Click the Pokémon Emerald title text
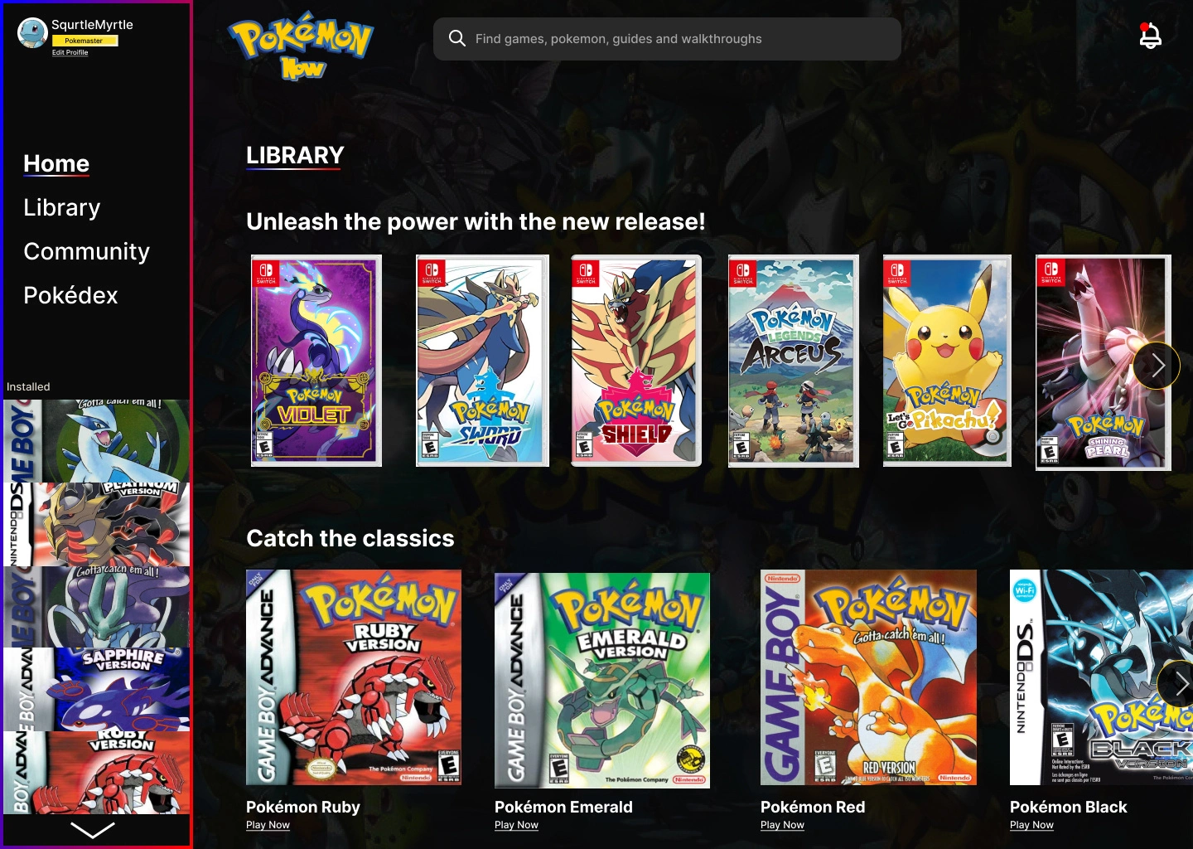The width and height of the screenshot is (1193, 849). (x=563, y=807)
